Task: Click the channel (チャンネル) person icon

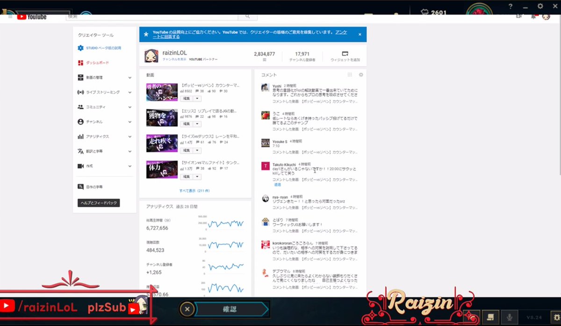Action: point(80,122)
